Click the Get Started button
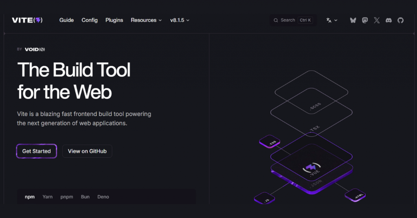 pyautogui.click(x=36, y=151)
